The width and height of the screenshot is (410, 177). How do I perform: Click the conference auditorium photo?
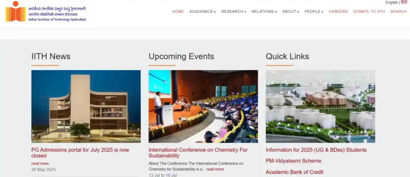203,106
